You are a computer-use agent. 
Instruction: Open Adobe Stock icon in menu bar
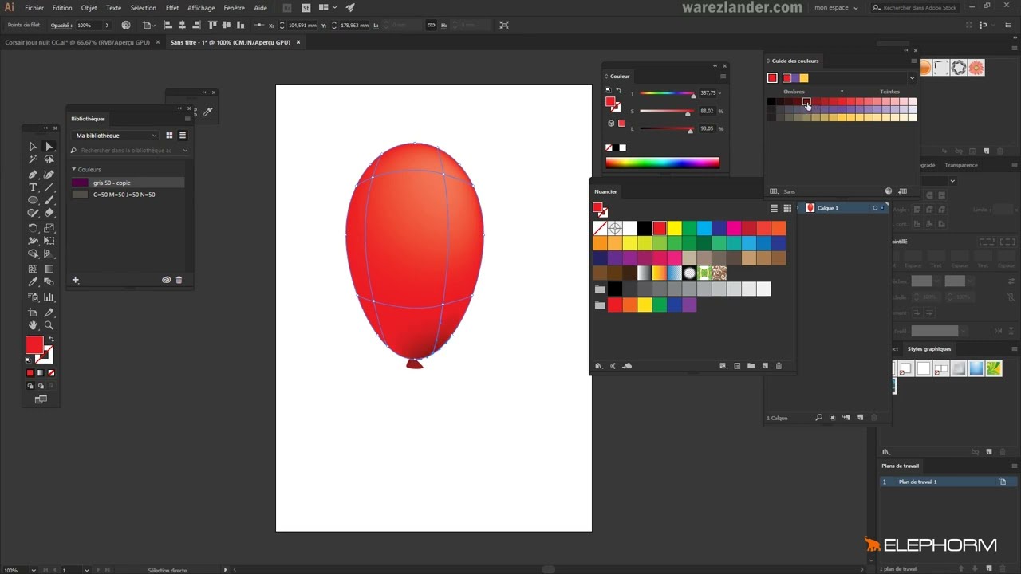306,7
